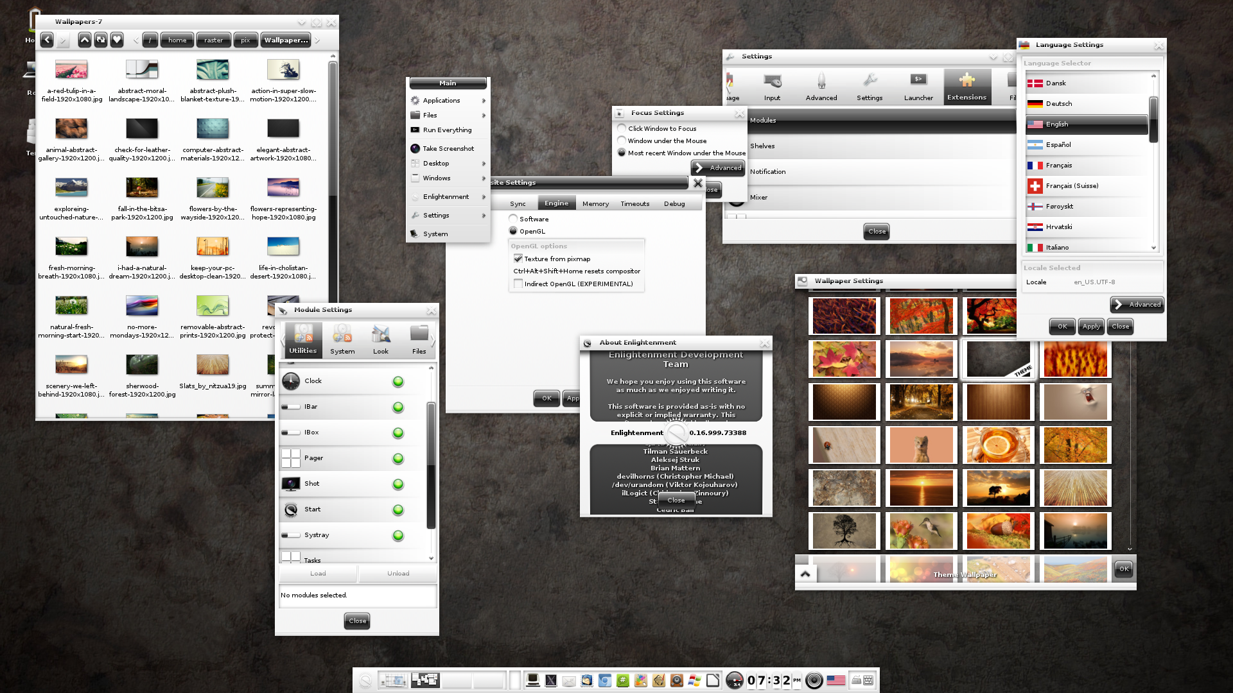Click the US flag keyboard layout icon
1233x693 pixels.
835,681
